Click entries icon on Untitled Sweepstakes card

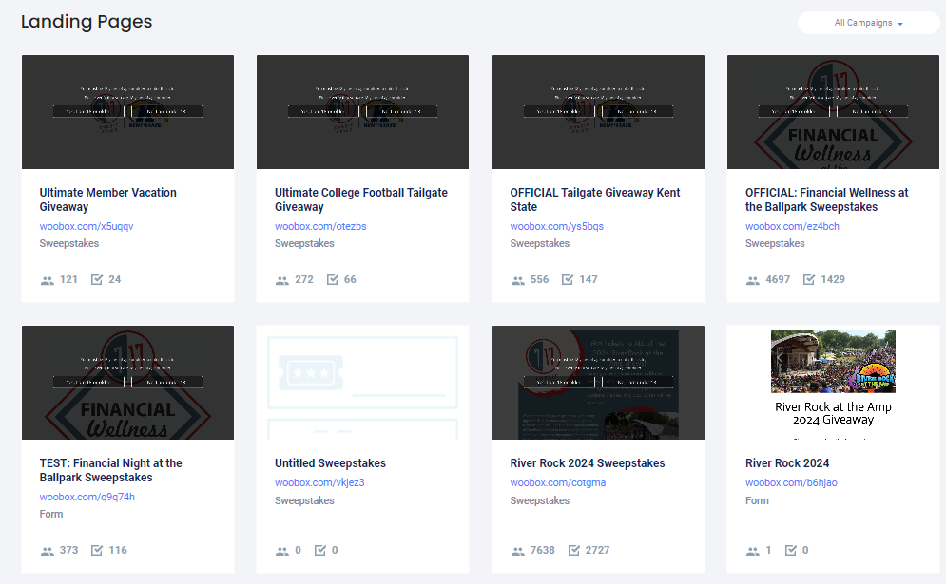point(319,550)
